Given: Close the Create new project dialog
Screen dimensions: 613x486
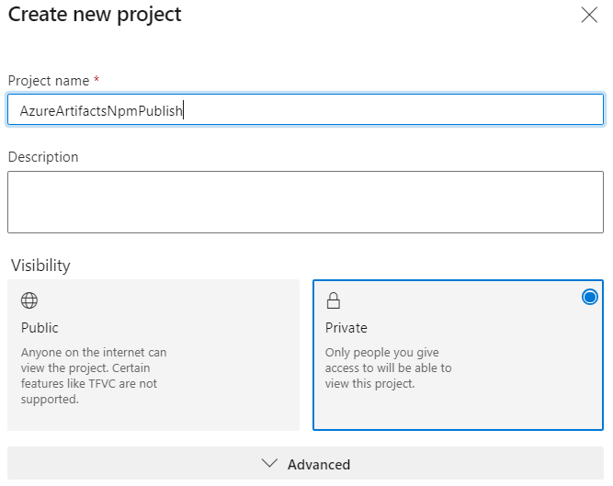Looking at the screenshot, I should coord(589,15).
